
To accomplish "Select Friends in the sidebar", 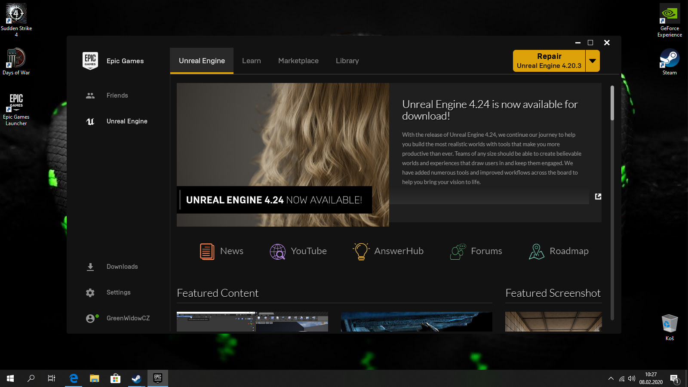I will point(117,95).
